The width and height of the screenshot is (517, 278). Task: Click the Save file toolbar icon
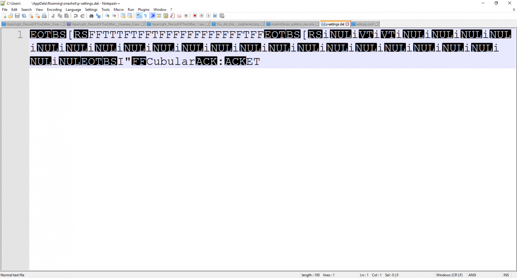[17, 16]
